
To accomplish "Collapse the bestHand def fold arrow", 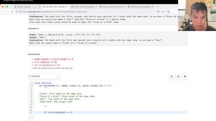I will coord(33,86).
